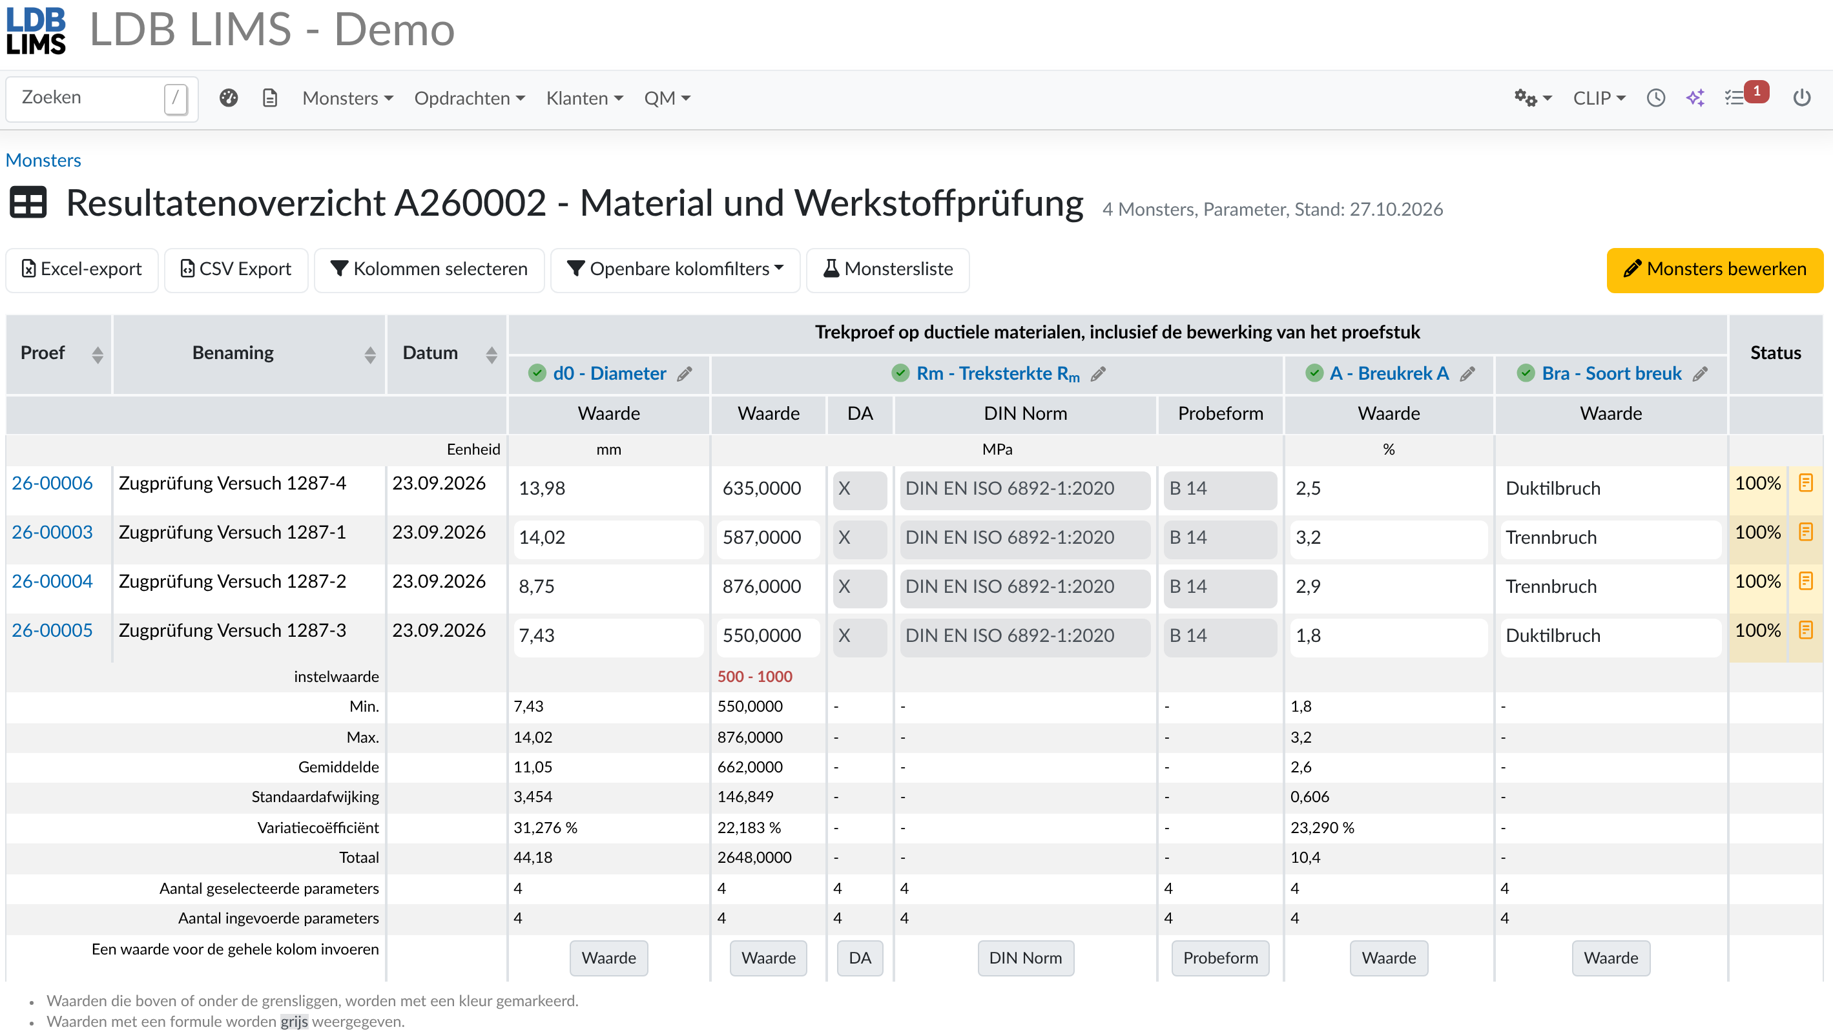
Task: Edit the d0 - Diameter parameter pencil
Action: click(685, 375)
